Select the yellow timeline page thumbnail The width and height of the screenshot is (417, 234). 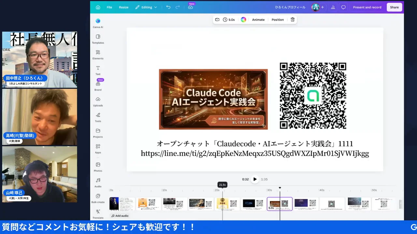pos(227,204)
